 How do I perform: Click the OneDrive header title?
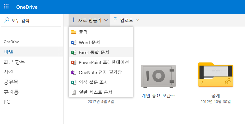27,7
